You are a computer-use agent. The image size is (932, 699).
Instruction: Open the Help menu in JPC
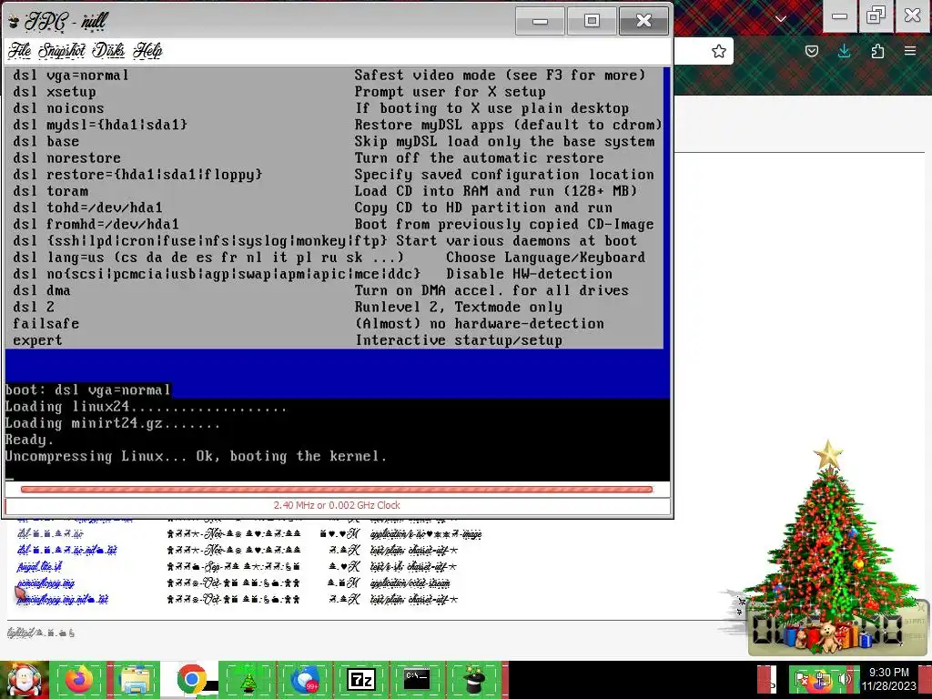click(x=147, y=51)
